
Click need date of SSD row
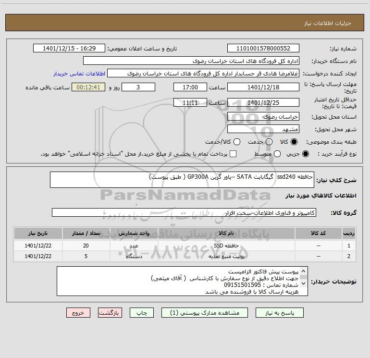click(38, 246)
